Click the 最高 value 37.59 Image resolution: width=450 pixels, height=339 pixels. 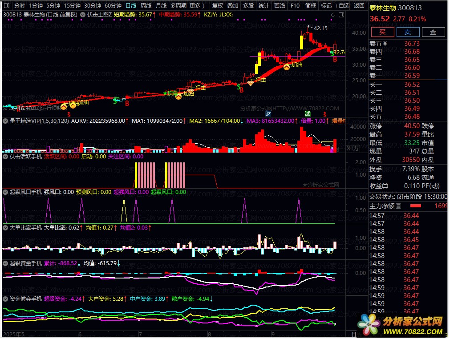pyautogui.click(x=412, y=134)
